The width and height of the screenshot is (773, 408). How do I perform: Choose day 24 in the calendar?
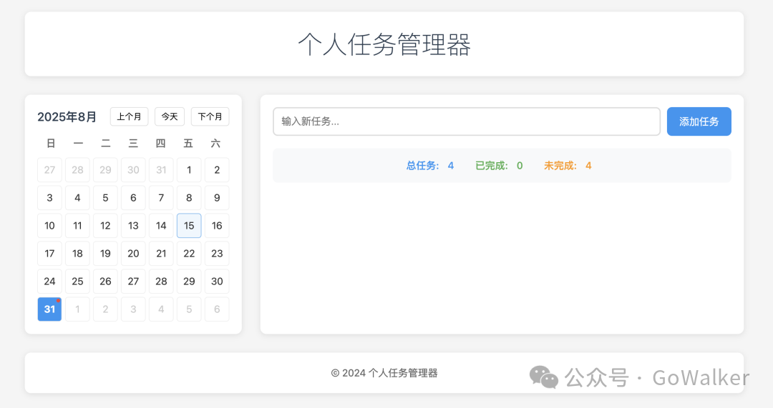(x=50, y=281)
